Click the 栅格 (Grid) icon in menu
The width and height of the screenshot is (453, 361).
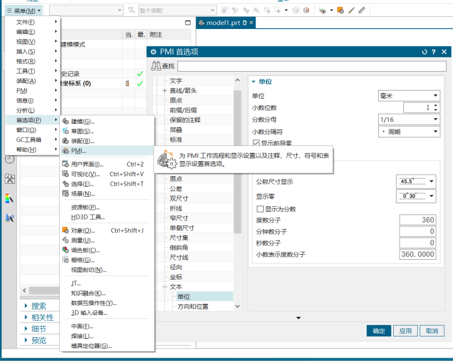(x=66, y=260)
